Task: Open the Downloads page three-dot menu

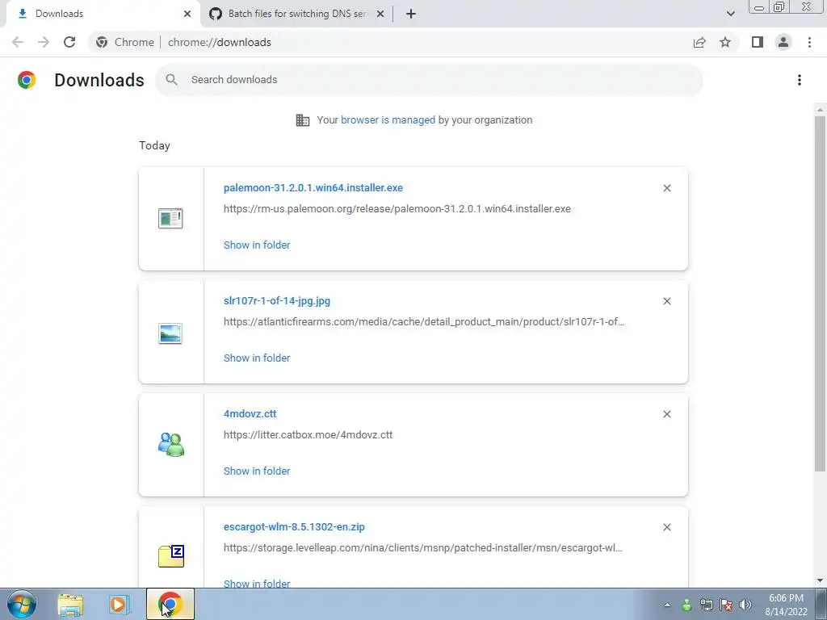Action: pos(800,80)
